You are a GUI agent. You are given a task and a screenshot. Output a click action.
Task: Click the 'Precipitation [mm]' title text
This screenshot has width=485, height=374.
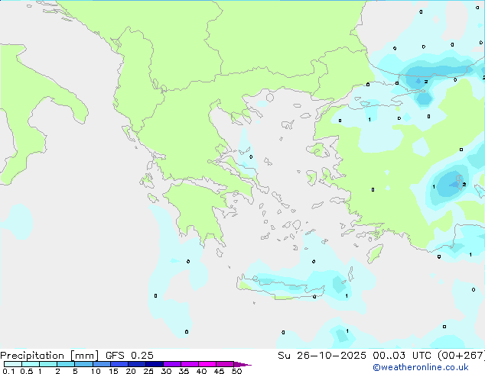pos(49,356)
